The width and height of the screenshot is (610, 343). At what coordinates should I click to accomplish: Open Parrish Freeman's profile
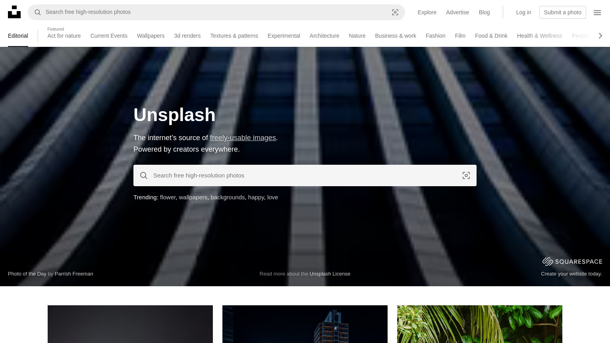74,274
